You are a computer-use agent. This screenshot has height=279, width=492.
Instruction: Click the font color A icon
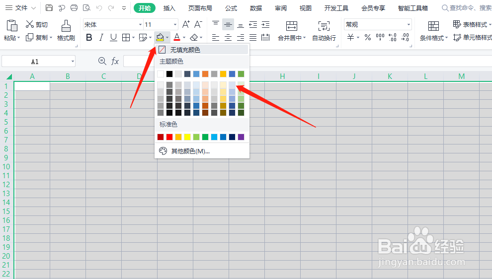click(x=177, y=38)
